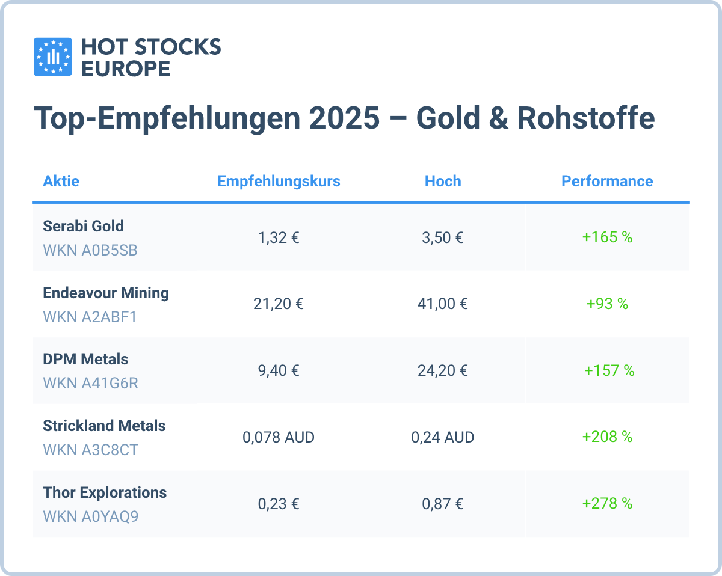Click the Hoch column header
Image resolution: width=722 pixels, height=576 pixels.
(443, 181)
